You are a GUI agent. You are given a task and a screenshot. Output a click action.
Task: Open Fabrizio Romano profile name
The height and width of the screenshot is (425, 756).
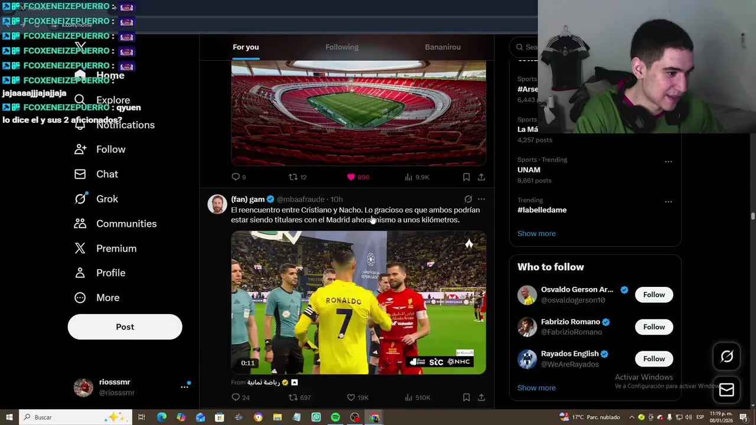coord(571,322)
